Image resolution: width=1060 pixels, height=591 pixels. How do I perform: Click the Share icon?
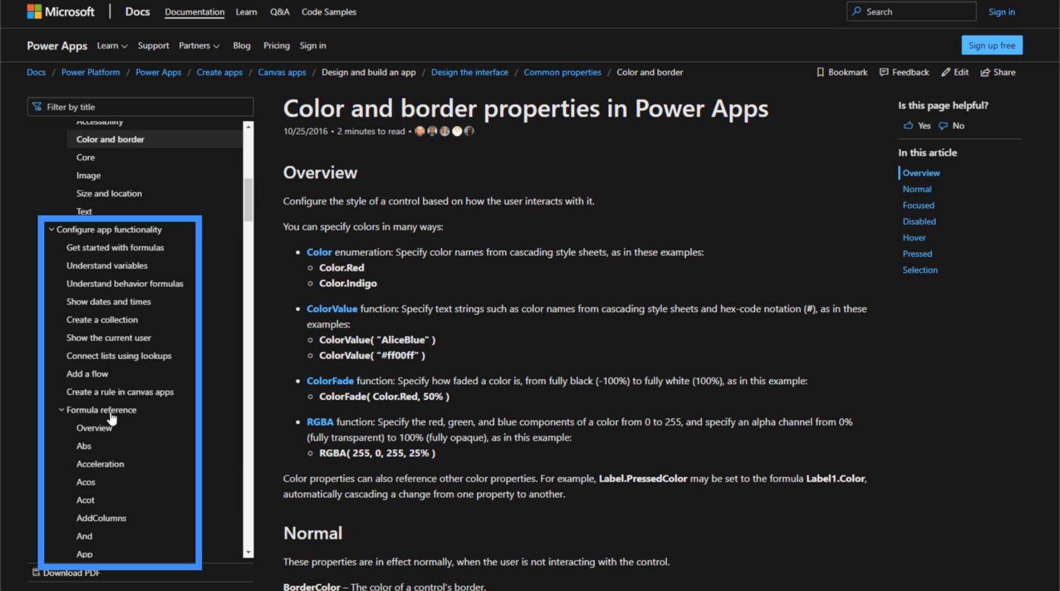click(985, 72)
